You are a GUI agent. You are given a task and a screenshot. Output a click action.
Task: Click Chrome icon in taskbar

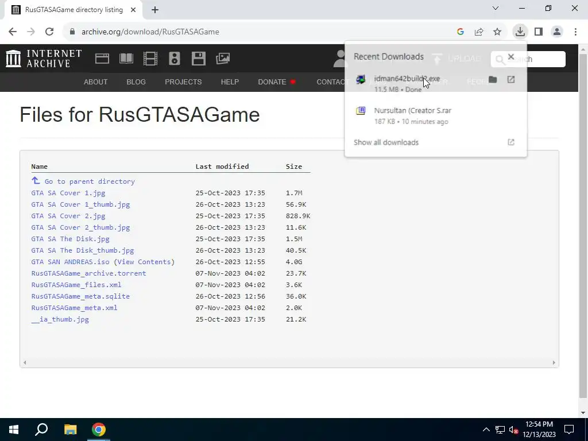pyautogui.click(x=99, y=430)
